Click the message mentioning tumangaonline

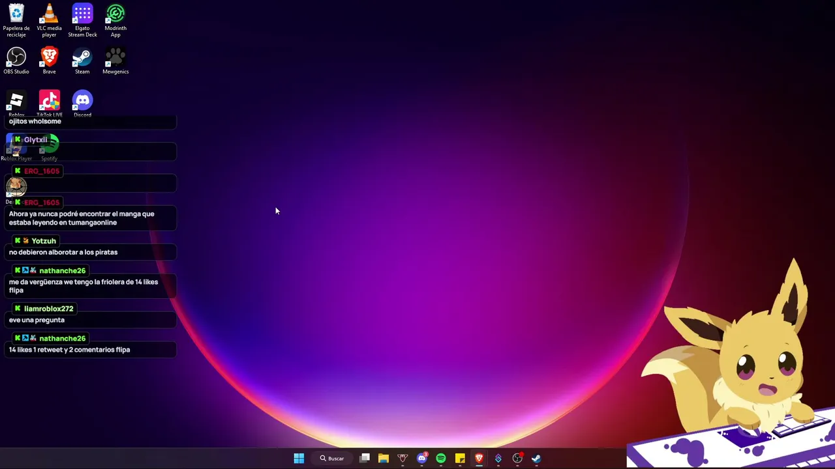pyautogui.click(x=82, y=218)
